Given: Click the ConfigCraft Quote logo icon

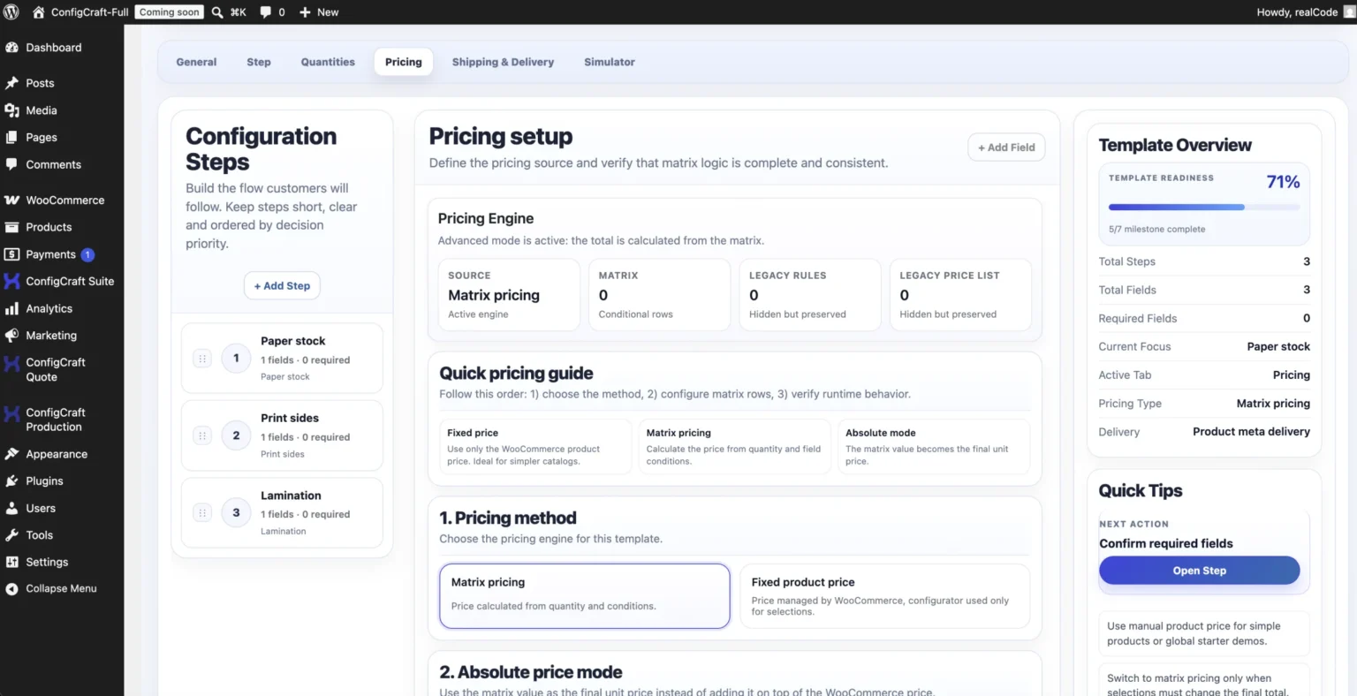Looking at the screenshot, I should [11, 363].
